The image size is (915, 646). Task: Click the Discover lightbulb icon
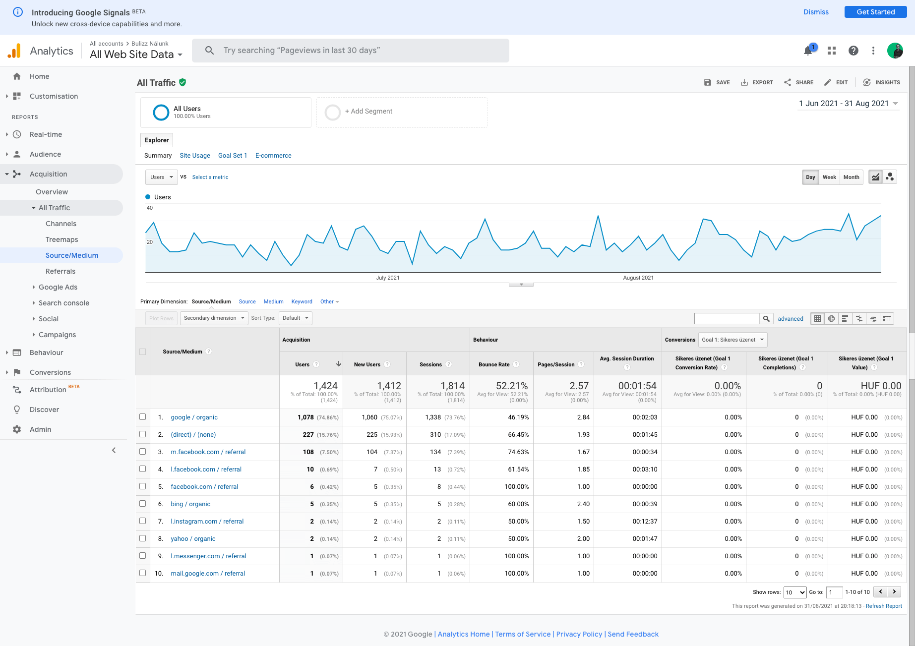tap(17, 410)
